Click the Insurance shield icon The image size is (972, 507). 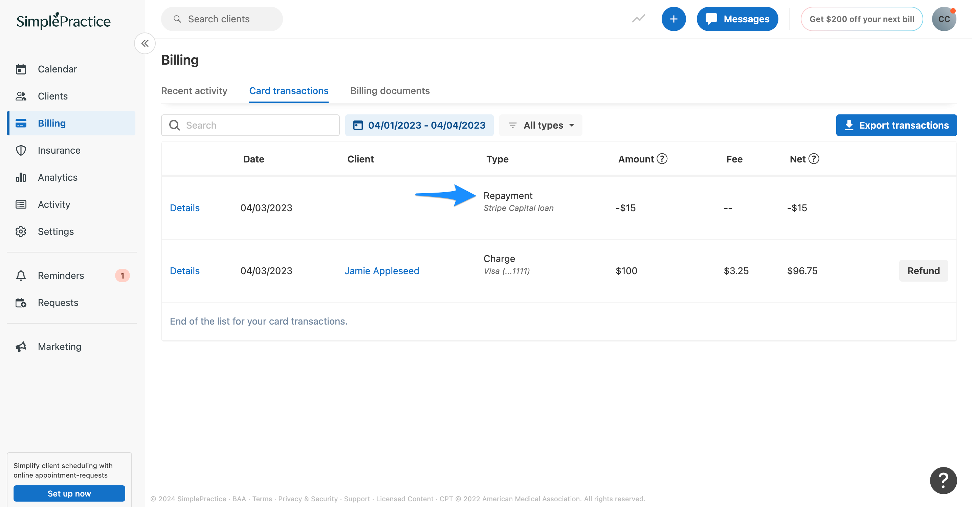point(21,150)
